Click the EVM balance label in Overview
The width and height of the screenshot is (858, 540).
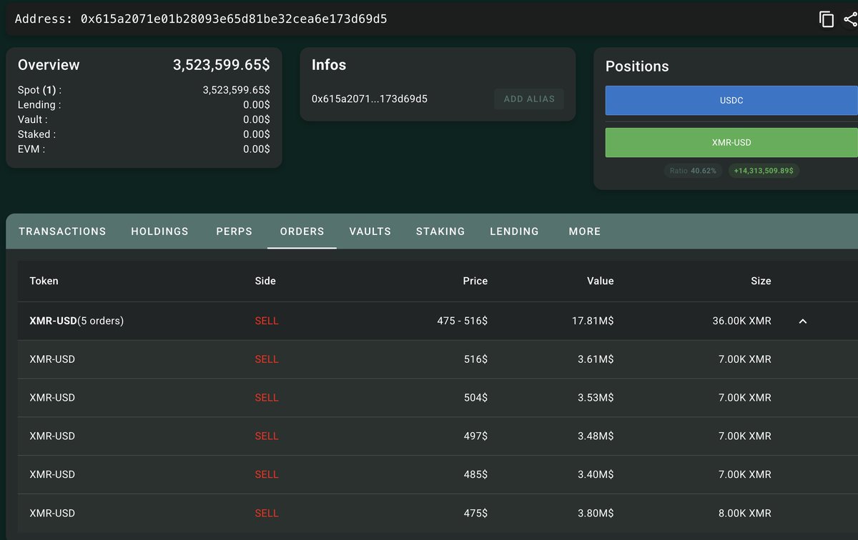coord(31,149)
